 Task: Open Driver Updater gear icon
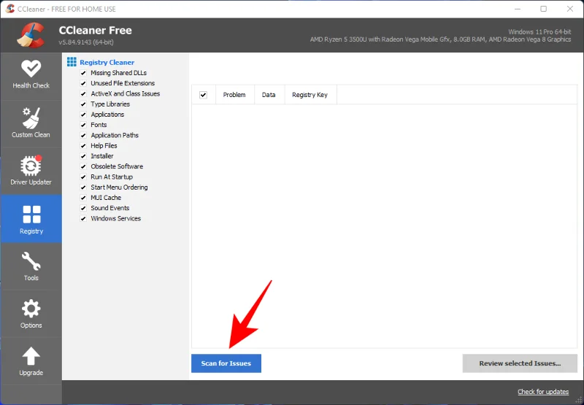click(31, 166)
